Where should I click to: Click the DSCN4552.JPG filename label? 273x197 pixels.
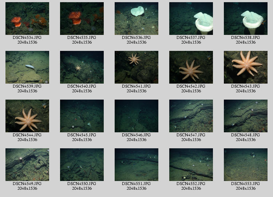(191, 184)
